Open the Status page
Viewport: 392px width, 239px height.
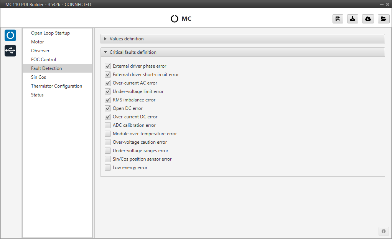37,95
